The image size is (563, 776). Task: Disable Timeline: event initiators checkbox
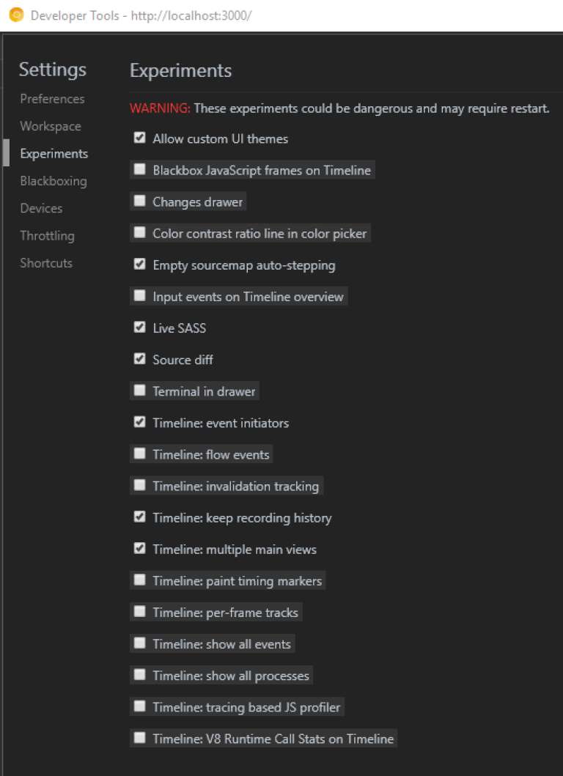[x=140, y=422]
